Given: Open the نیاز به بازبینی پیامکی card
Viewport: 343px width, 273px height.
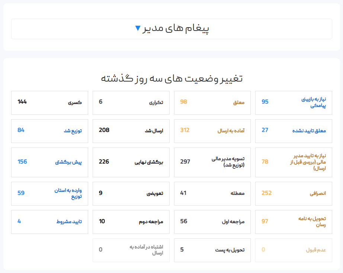Looking at the screenshot, I should [x=294, y=102].
